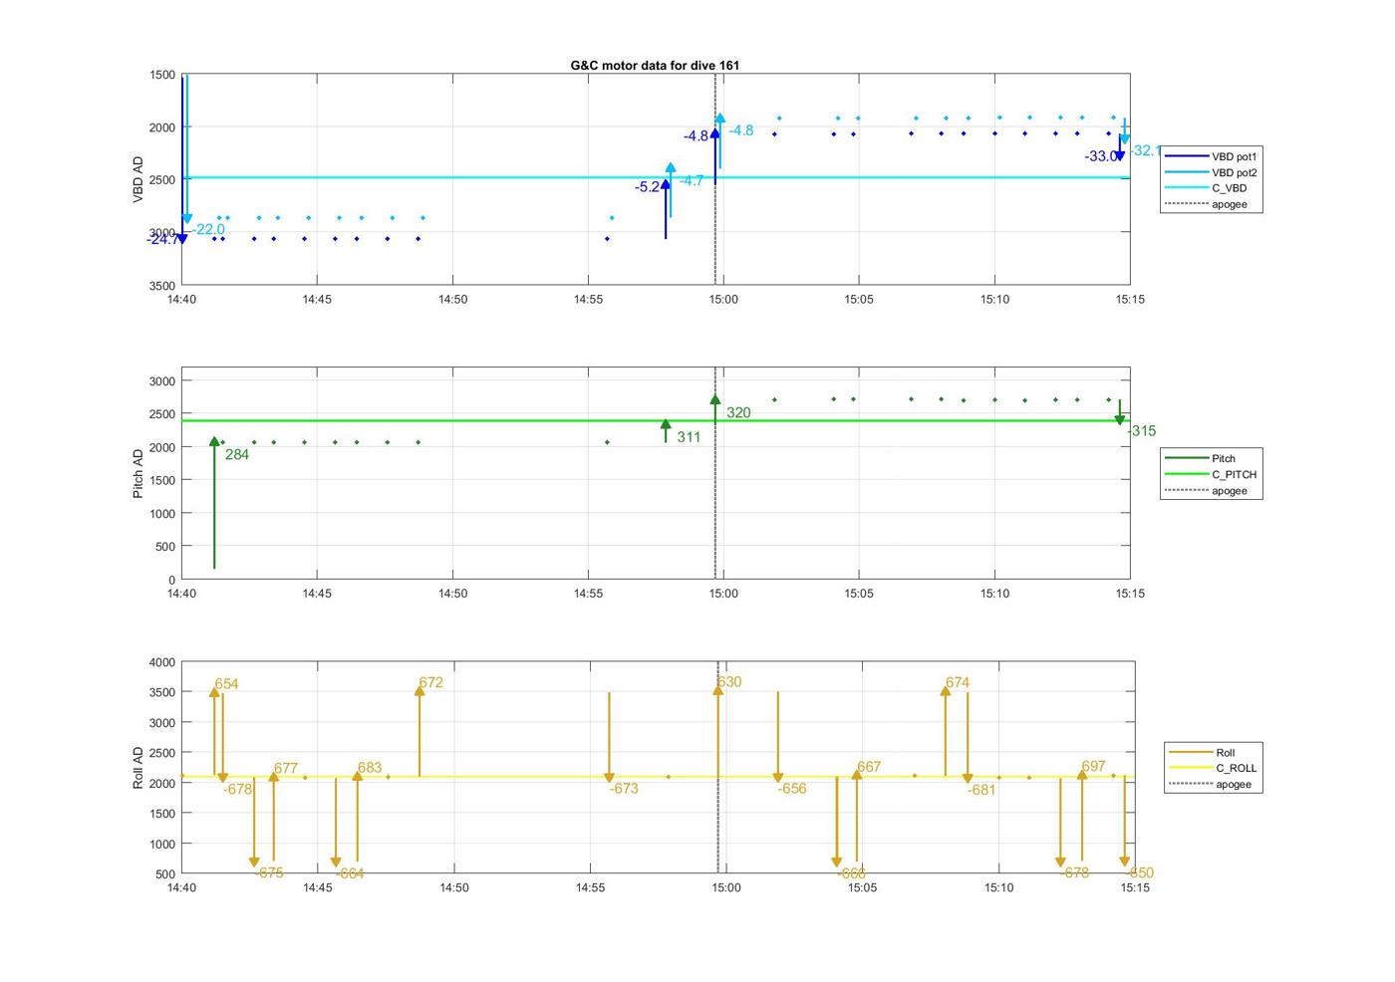The width and height of the screenshot is (1395, 982).
Task: Click the '2500' tick on the VBD axis
Action: pos(162,180)
